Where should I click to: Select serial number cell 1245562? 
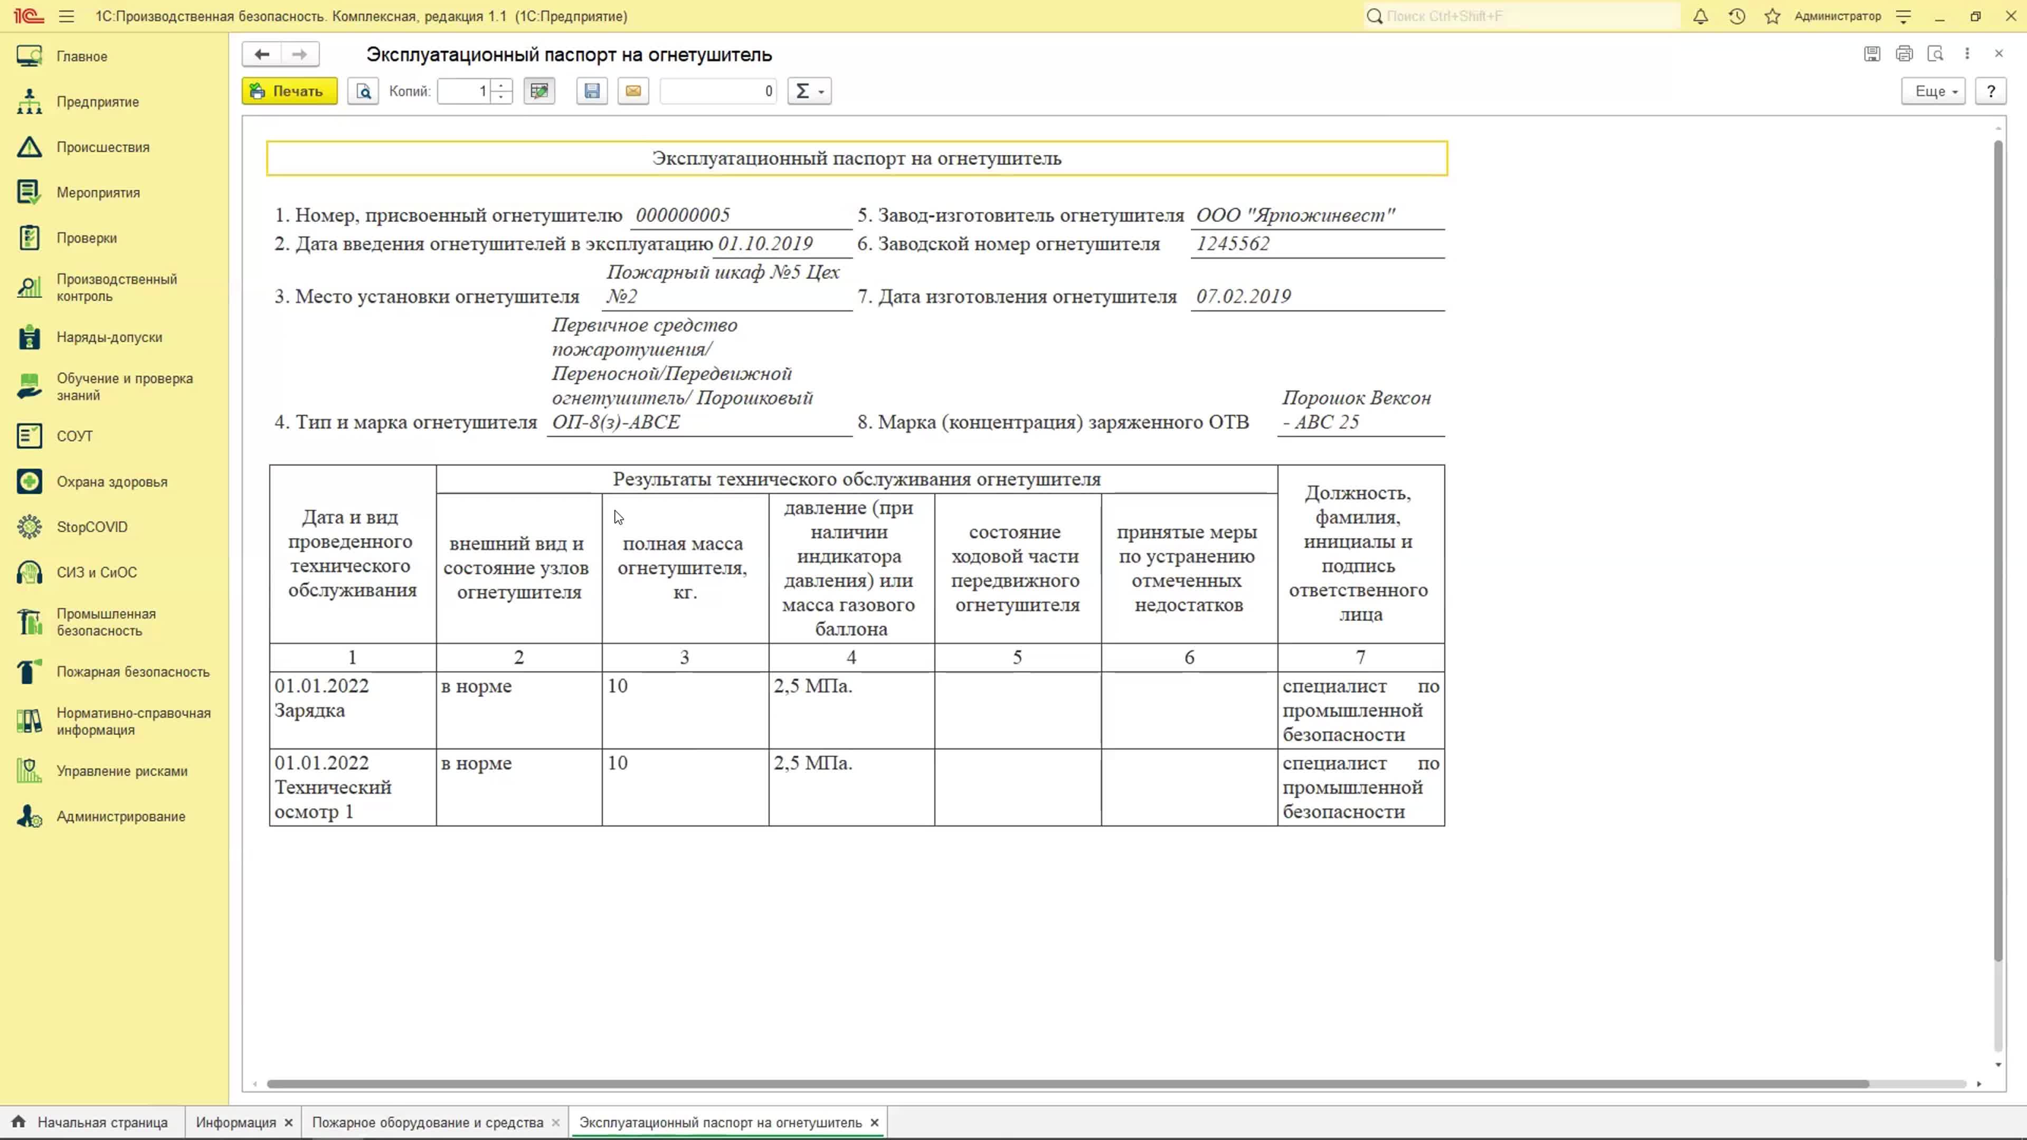[x=1318, y=244]
